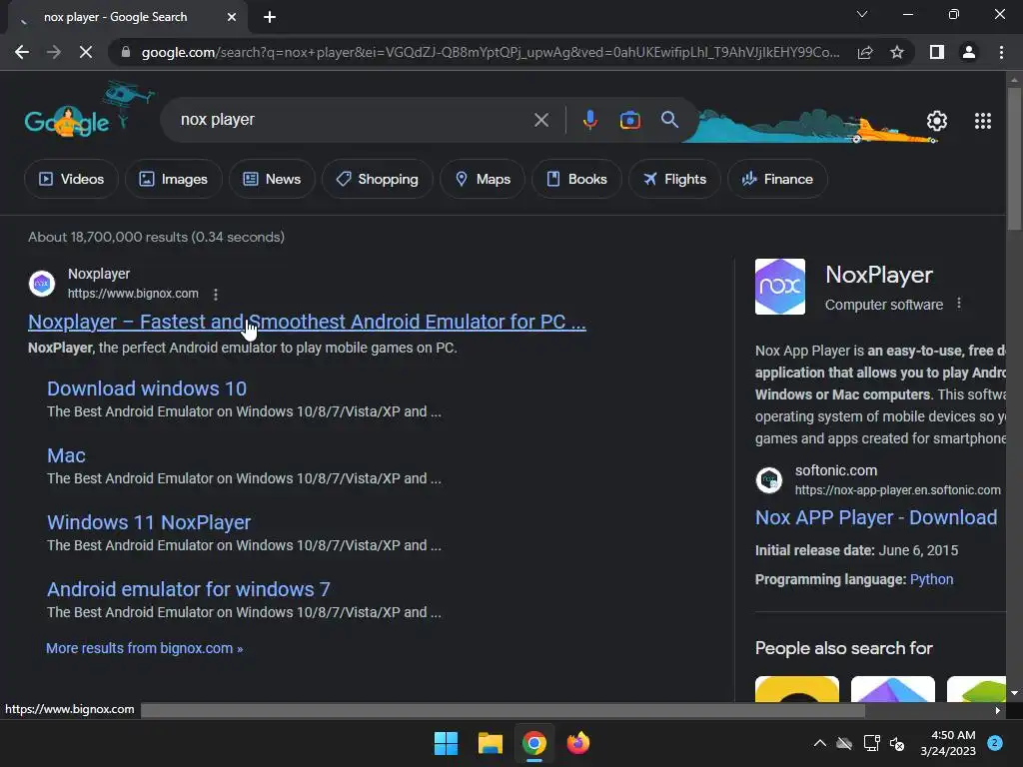Go back to the previous page

click(x=22, y=52)
